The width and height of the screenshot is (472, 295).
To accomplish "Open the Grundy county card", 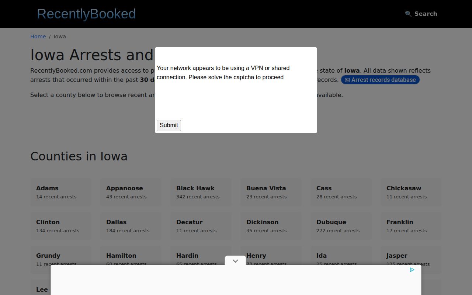I will (x=61, y=255).
